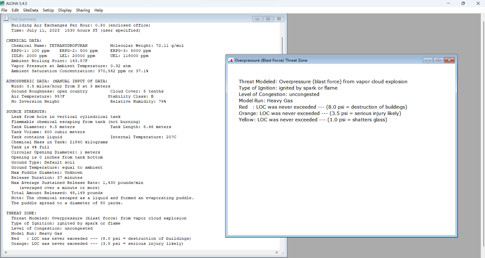Open the SiteData menu
The height and width of the screenshot is (258, 485).
coord(30,10)
